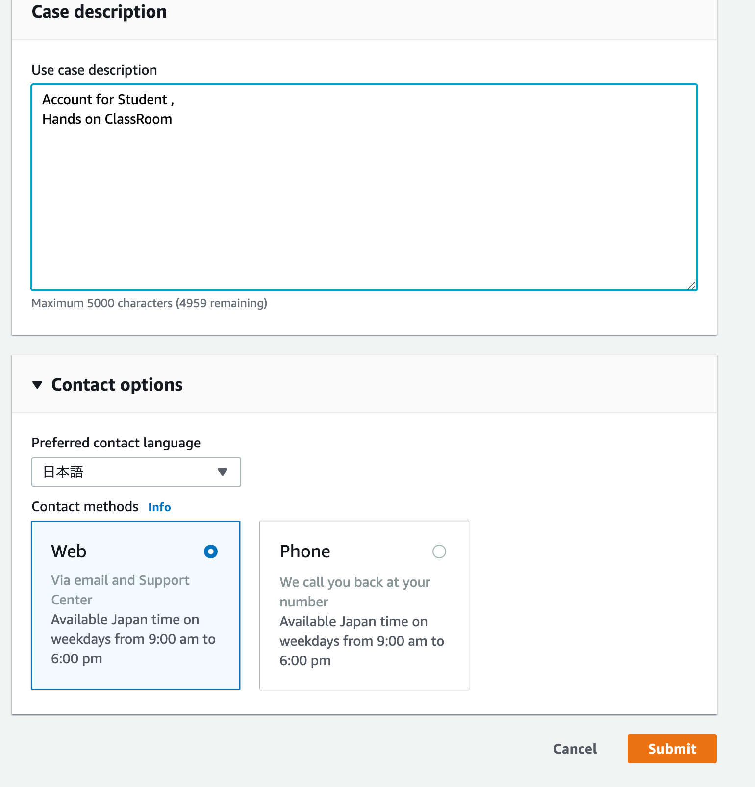Choose the Web contact card
This screenshot has width=755, height=787.
[136, 605]
